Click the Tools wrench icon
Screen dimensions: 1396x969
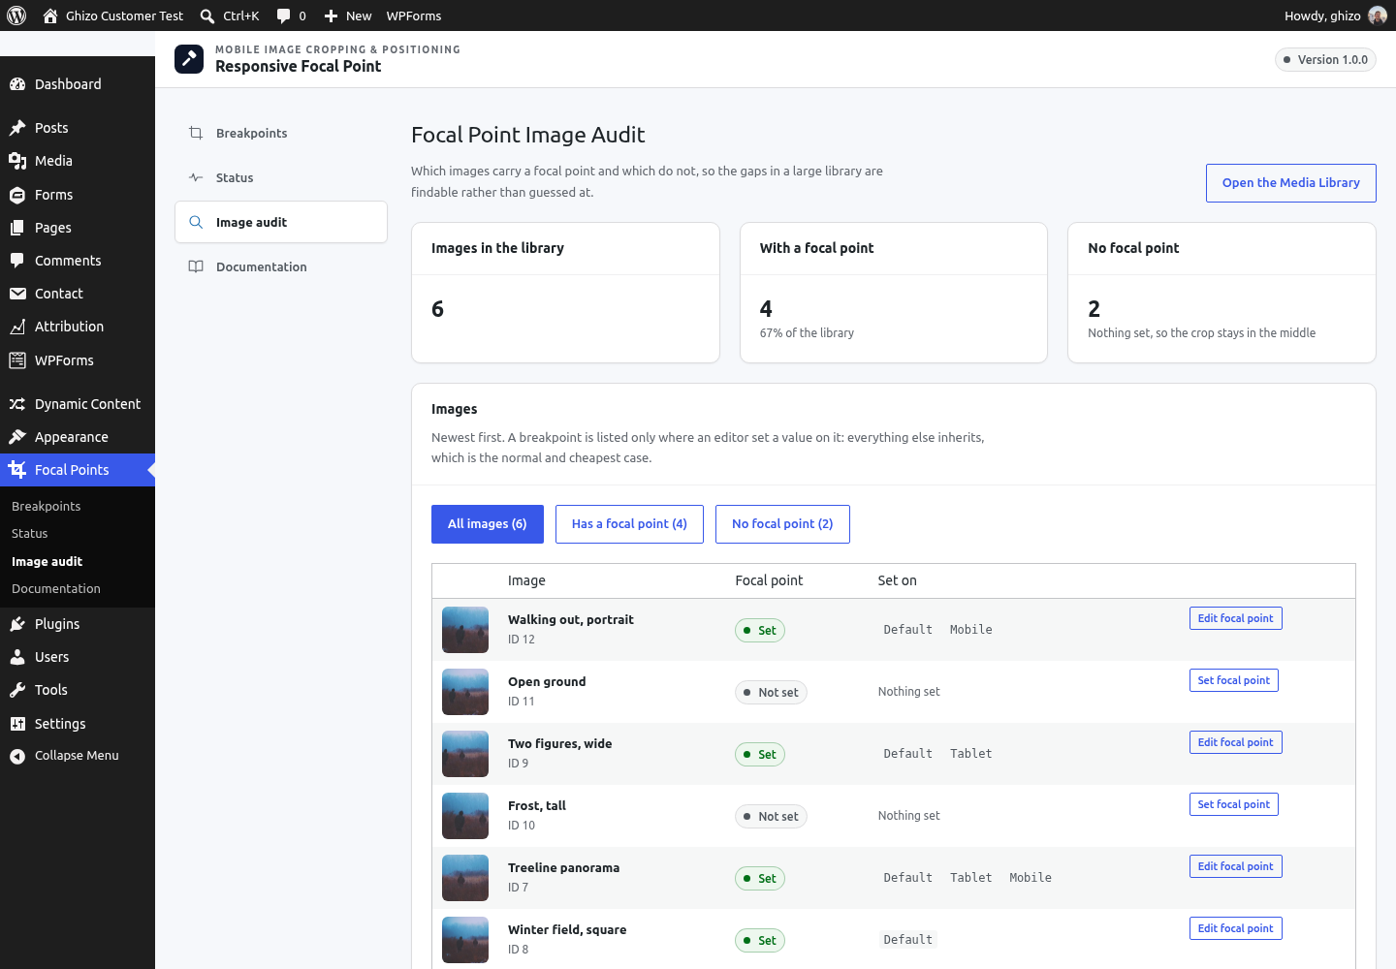coord(17,690)
